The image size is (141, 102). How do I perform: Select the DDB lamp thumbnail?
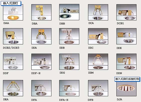(69, 36)
